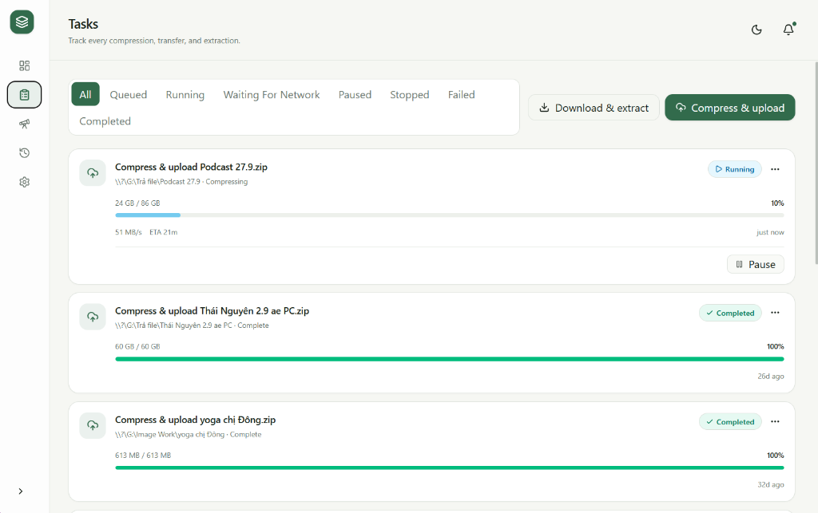Image resolution: width=818 pixels, height=513 pixels.
Task: Open the telescope icon in sidebar
Action: click(x=24, y=124)
